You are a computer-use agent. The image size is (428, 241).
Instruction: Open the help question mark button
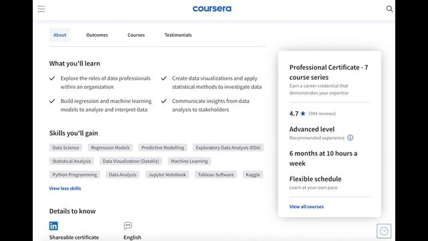click(384, 231)
